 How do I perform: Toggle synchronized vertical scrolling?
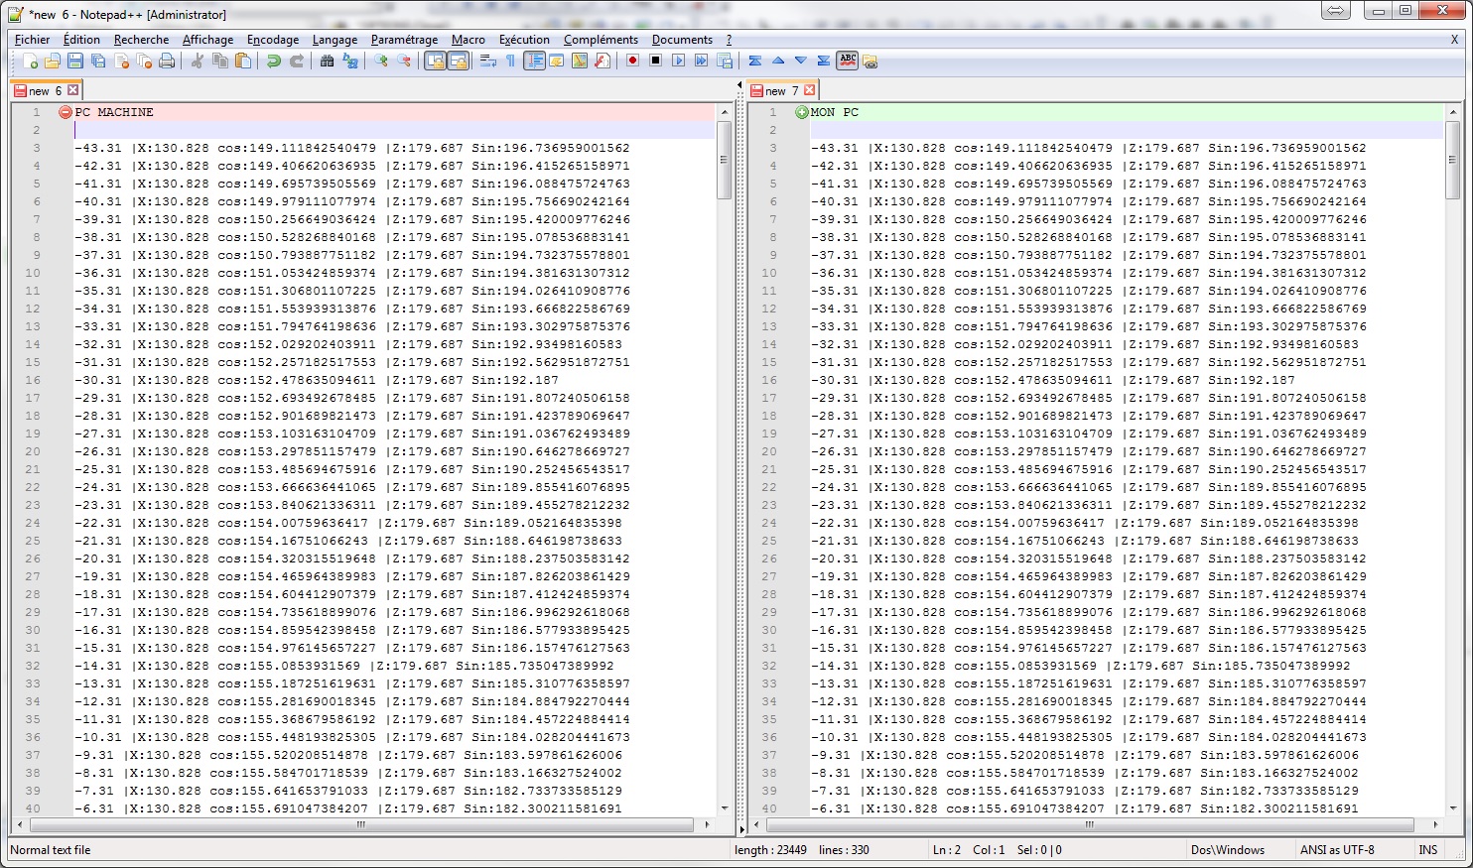point(435,61)
